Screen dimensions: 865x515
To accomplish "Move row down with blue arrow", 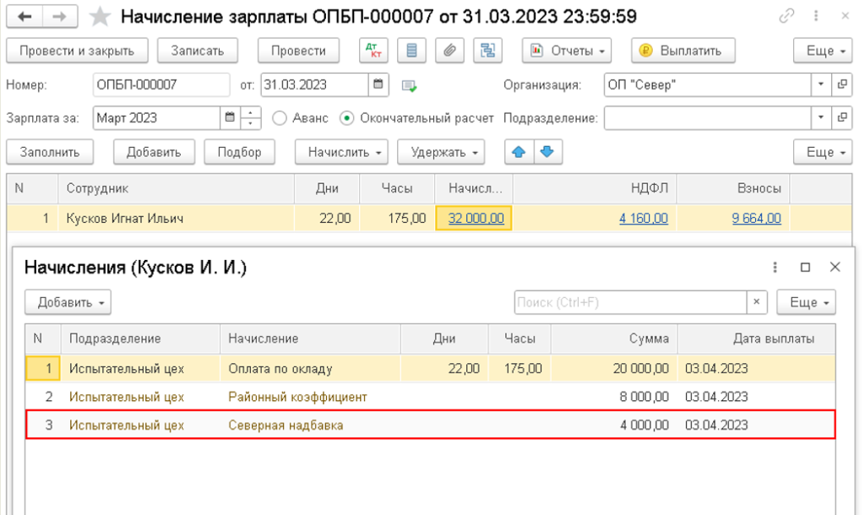I will (547, 152).
